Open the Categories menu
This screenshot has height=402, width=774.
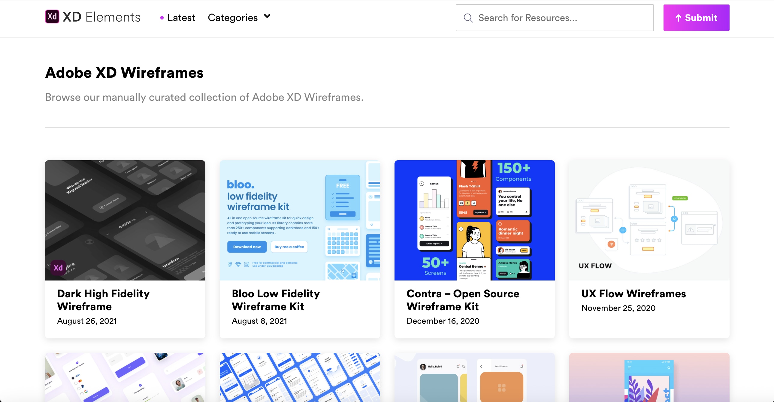pyautogui.click(x=233, y=18)
